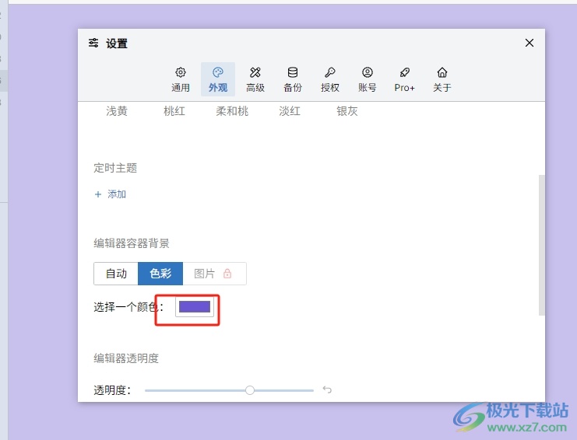The width and height of the screenshot is (577, 440).
Task: Click the settings dialog vertical scrollbar
Action: [x=541, y=245]
